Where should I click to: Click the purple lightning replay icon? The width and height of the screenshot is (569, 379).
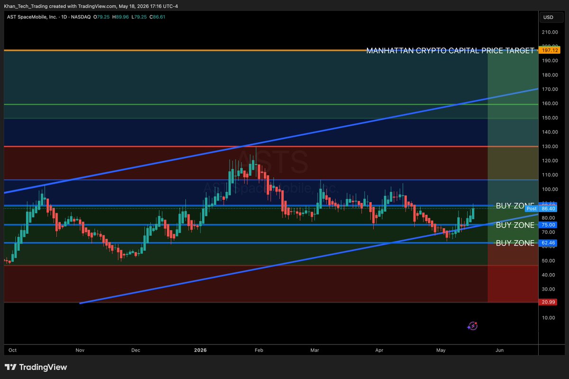coord(472,326)
